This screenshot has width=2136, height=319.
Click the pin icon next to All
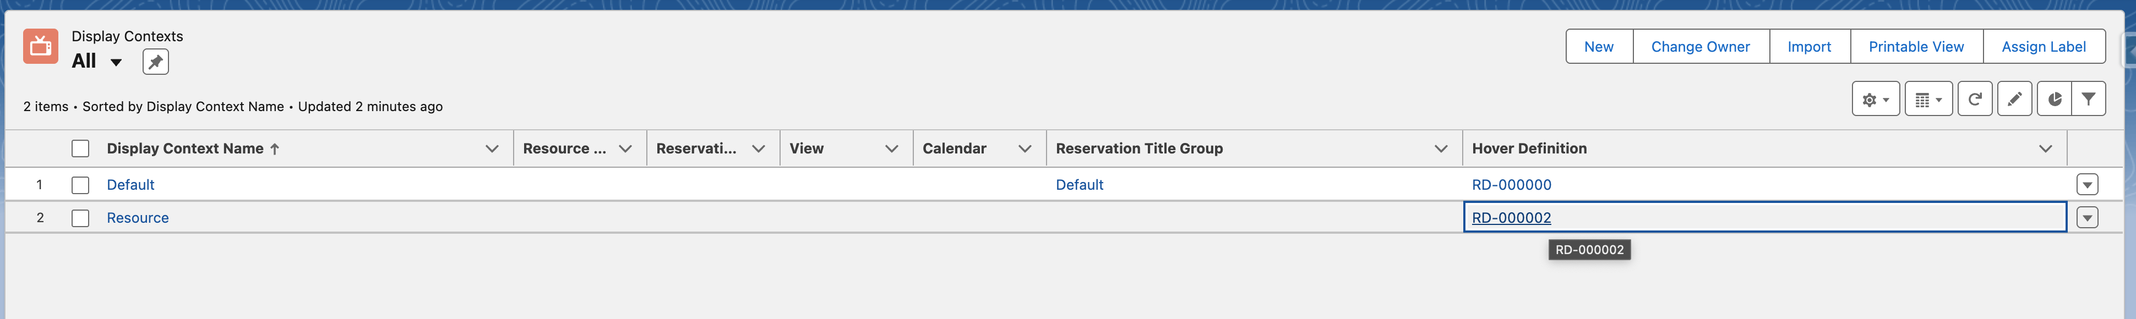156,61
